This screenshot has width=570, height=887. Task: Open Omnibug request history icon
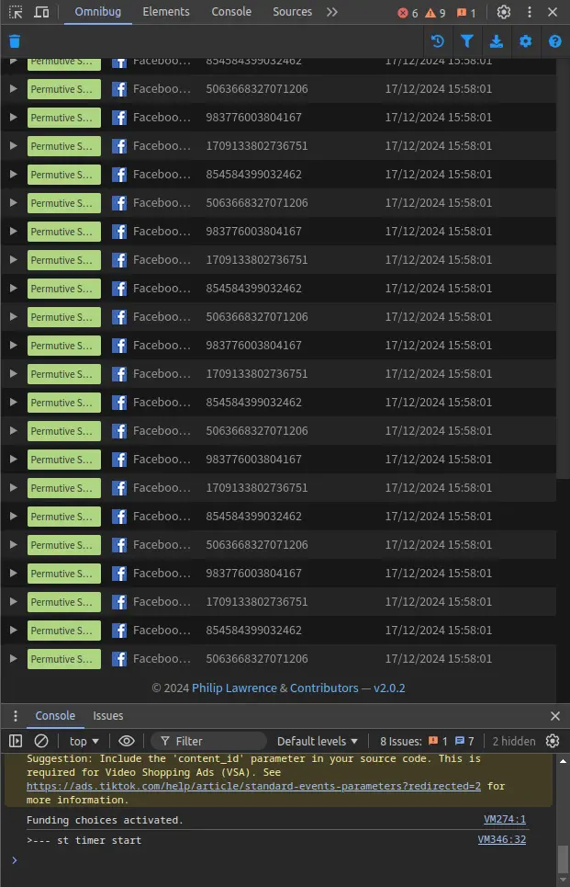point(438,41)
